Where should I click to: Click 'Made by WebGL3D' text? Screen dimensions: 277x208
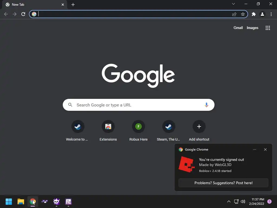coord(215,165)
